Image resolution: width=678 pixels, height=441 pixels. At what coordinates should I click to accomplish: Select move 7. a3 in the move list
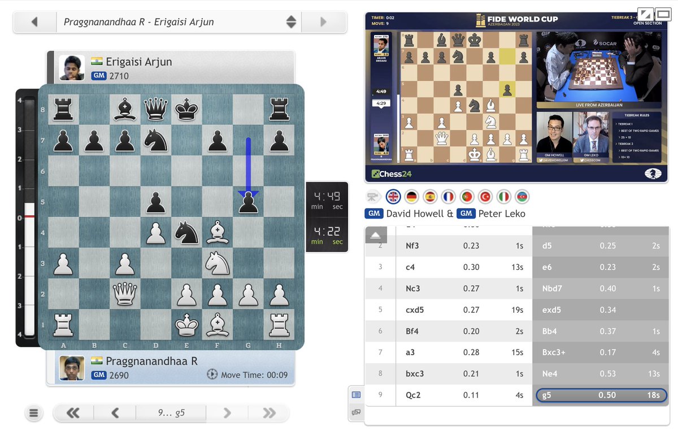coord(464,352)
